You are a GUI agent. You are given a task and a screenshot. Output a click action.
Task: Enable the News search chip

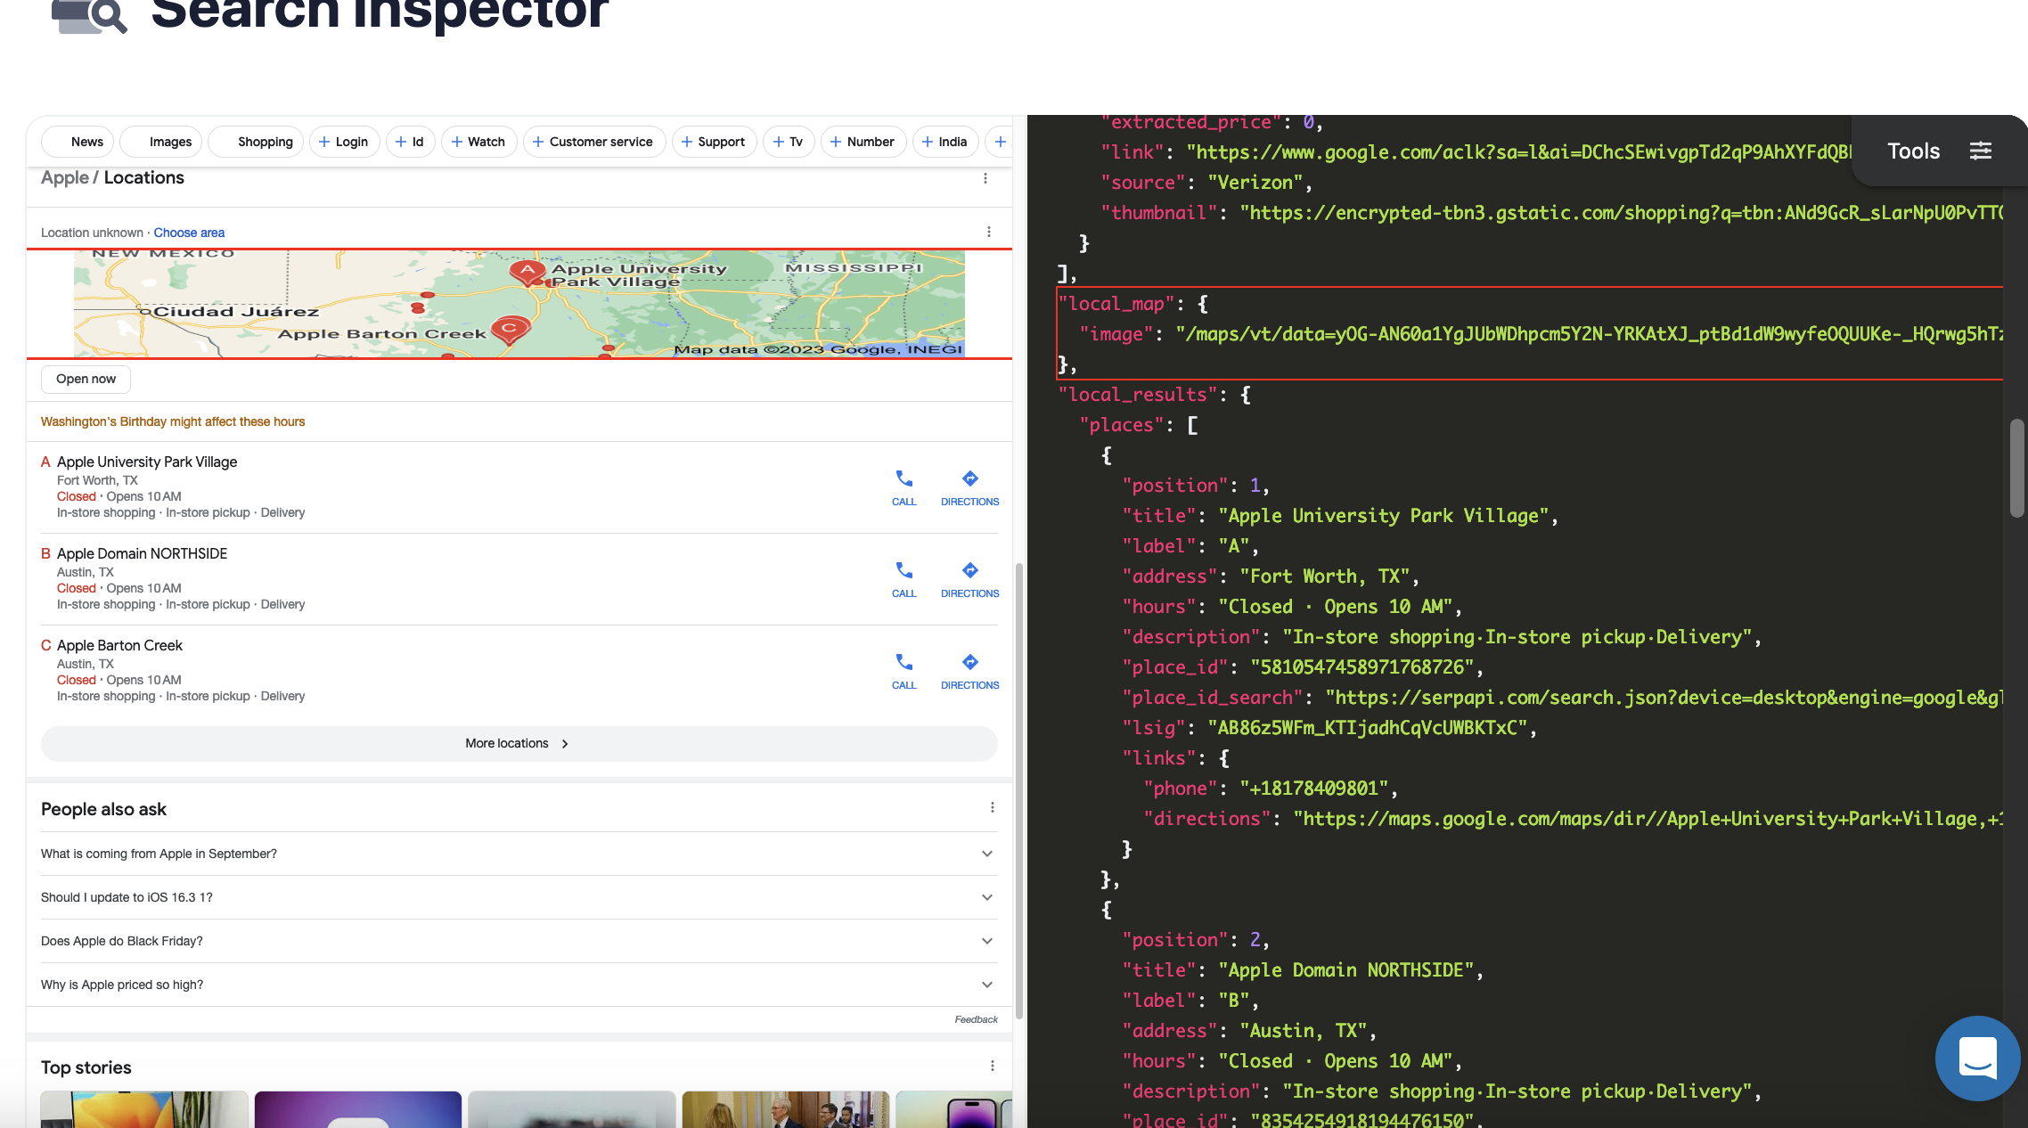[86, 141]
